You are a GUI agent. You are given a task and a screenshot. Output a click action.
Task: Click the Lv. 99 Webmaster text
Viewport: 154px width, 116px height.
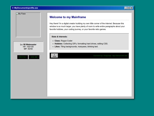[x=28, y=44]
